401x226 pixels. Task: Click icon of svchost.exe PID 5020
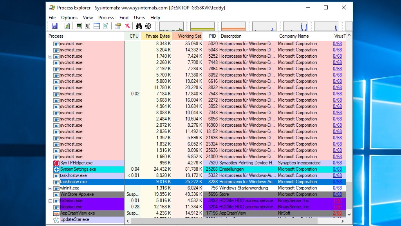(x=56, y=44)
